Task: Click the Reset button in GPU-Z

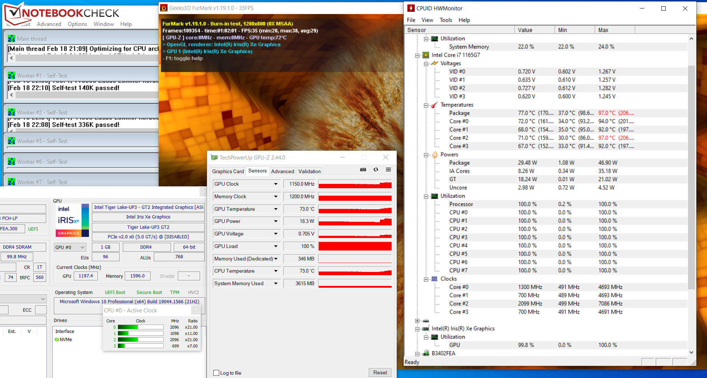Action: pos(380,372)
